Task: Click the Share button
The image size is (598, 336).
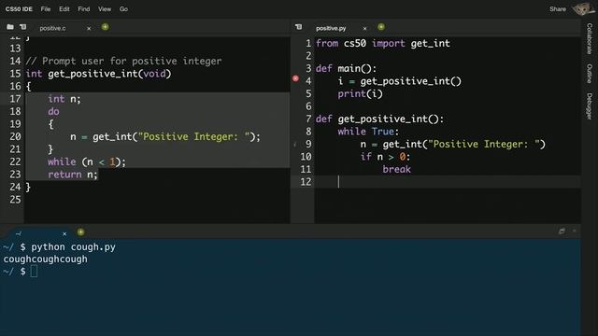Action: tap(558, 9)
